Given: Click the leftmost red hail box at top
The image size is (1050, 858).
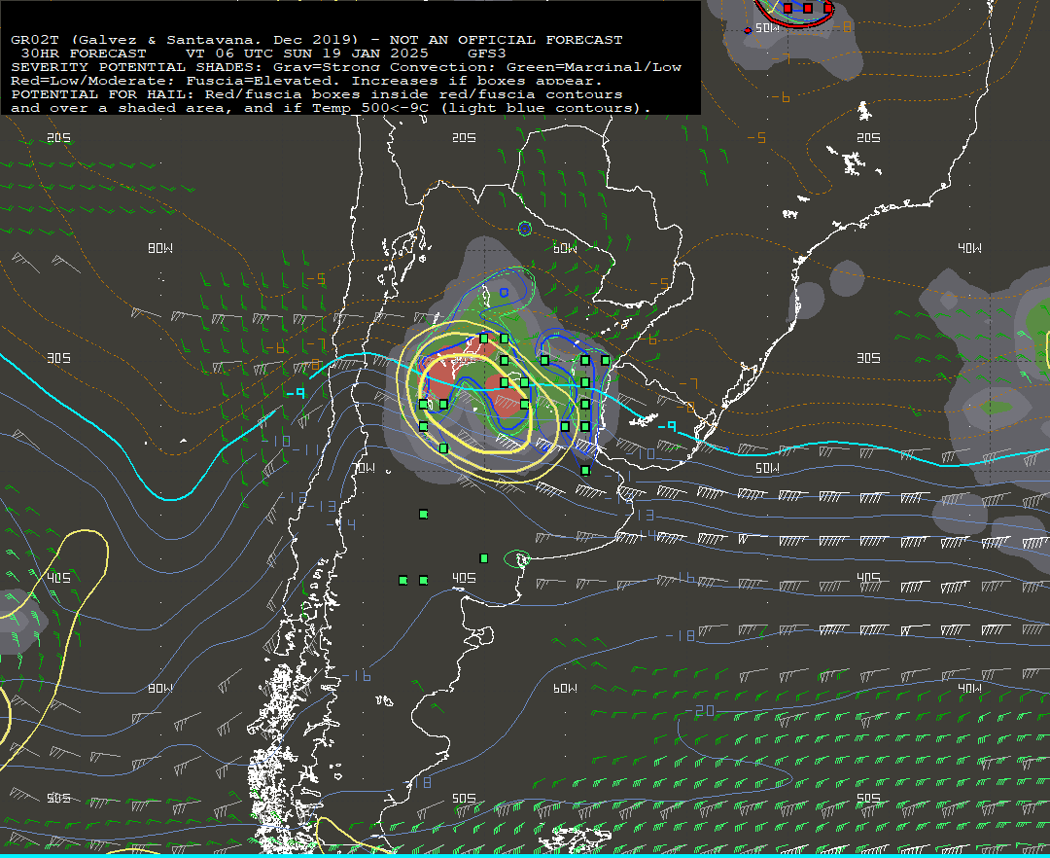Looking at the screenshot, I should (788, 9).
